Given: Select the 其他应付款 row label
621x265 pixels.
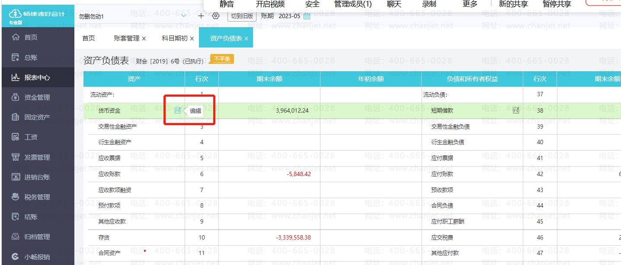Looking at the screenshot, I should pyautogui.click(x=445, y=253).
